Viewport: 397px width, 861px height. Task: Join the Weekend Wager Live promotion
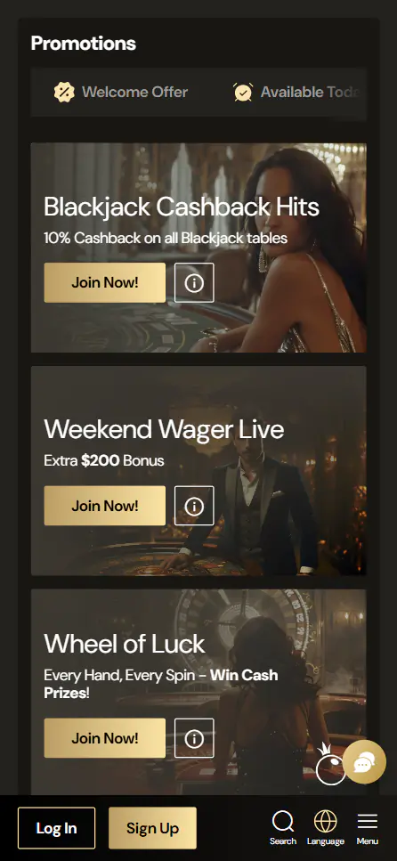(105, 506)
